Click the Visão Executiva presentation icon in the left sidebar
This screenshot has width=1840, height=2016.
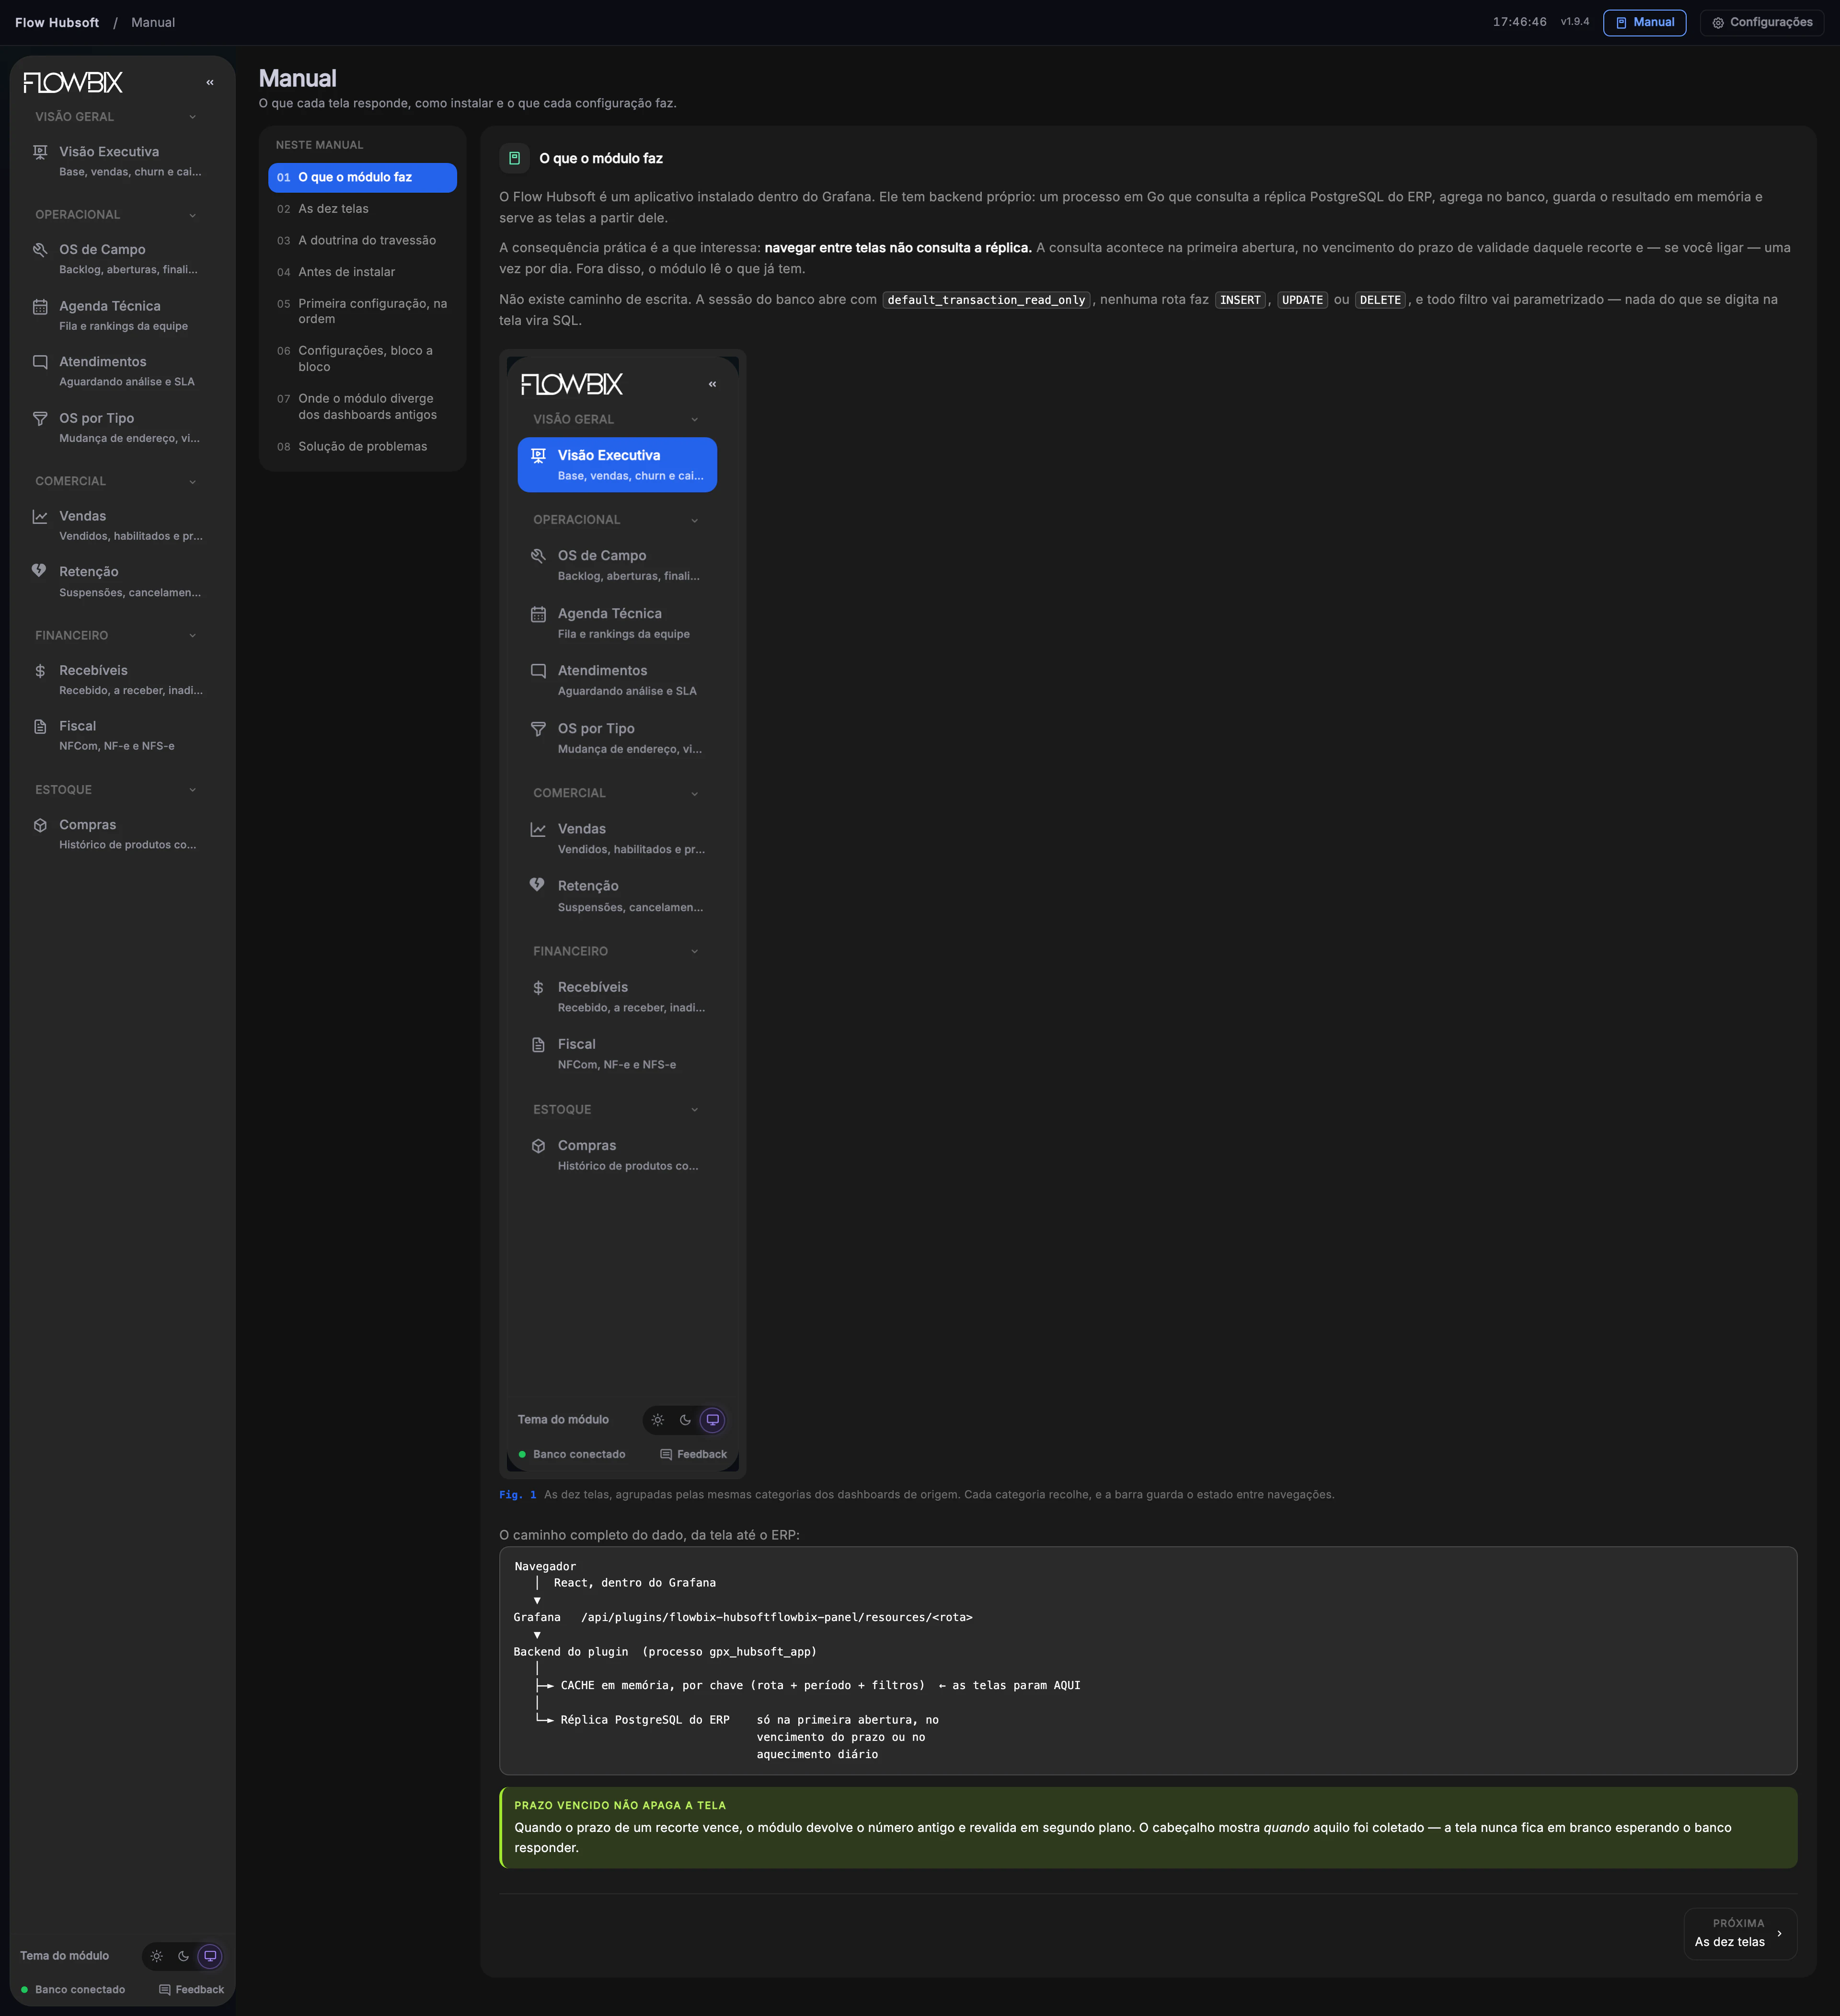point(40,152)
